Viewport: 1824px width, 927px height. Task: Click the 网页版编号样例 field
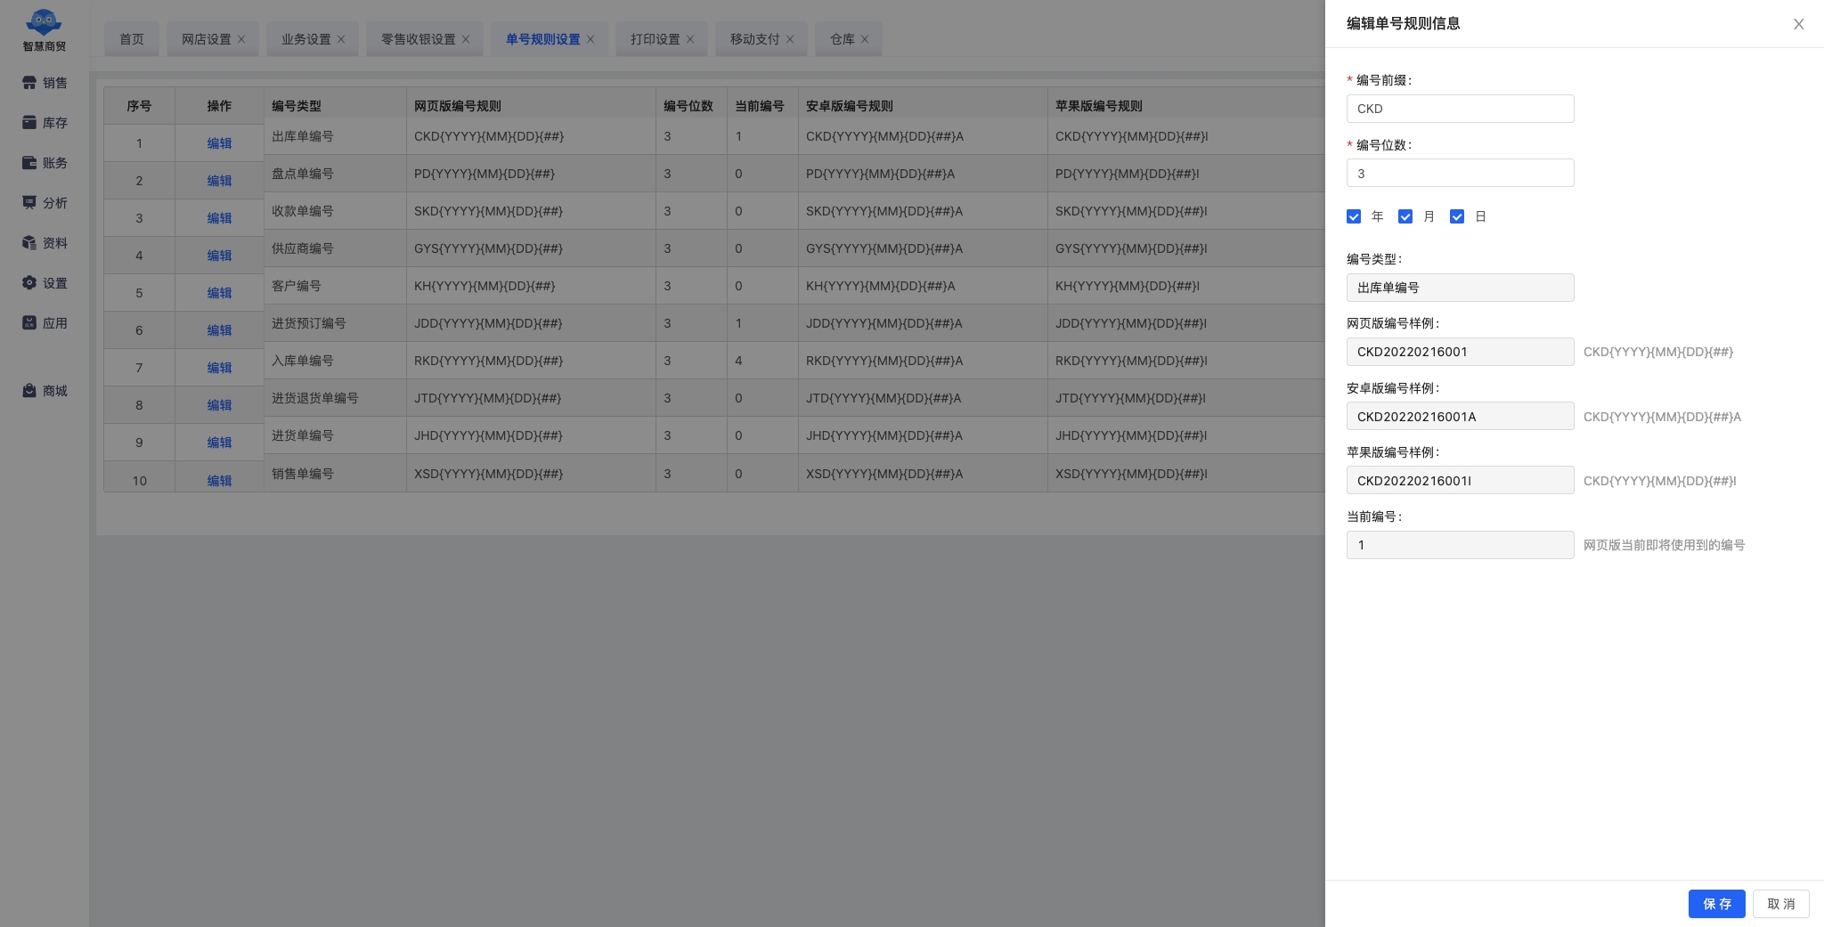(x=1460, y=352)
